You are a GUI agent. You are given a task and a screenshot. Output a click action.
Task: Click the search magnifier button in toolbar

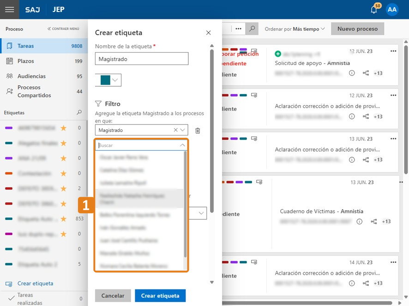pyautogui.click(x=252, y=29)
